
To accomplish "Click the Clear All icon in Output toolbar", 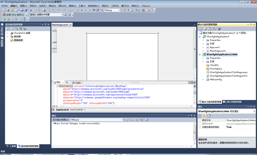I will click(142, 120).
